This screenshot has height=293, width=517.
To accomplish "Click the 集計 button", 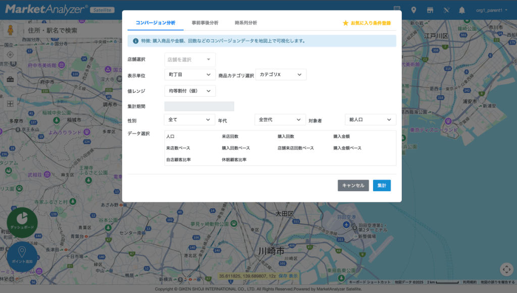I will [x=382, y=186].
